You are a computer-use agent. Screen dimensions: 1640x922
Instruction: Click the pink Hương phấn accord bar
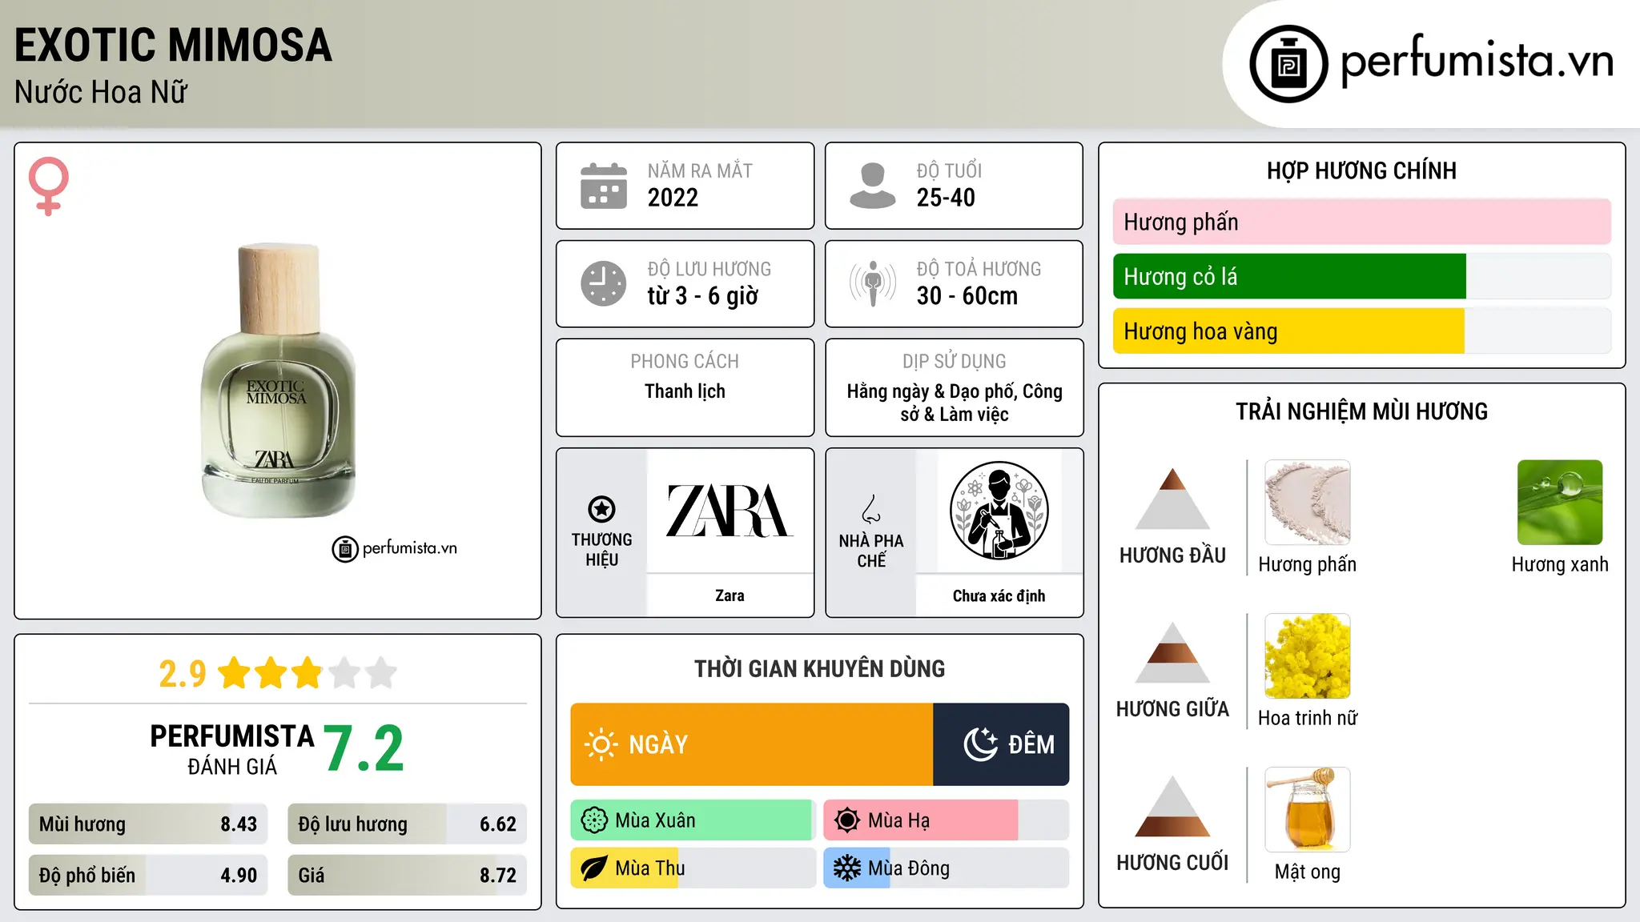point(1362,222)
